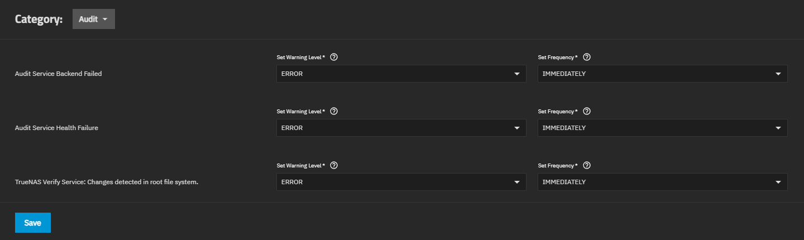
Task: Click help icon for Backend Failed warning level
Action: point(334,57)
